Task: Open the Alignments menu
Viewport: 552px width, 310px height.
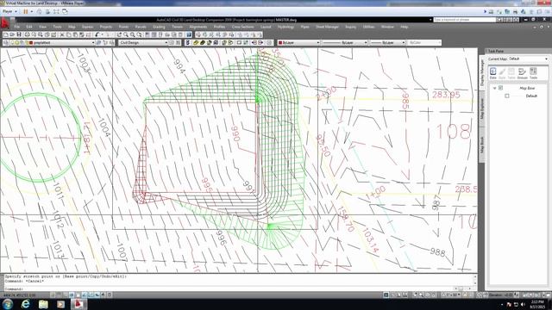Action: pyautogui.click(x=198, y=27)
